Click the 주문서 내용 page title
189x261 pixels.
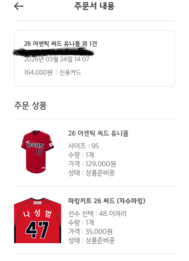pyautogui.click(x=94, y=6)
